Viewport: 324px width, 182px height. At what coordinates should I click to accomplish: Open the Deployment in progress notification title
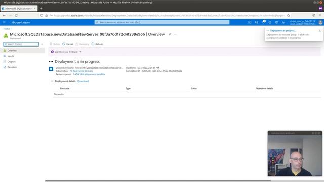(283, 31)
